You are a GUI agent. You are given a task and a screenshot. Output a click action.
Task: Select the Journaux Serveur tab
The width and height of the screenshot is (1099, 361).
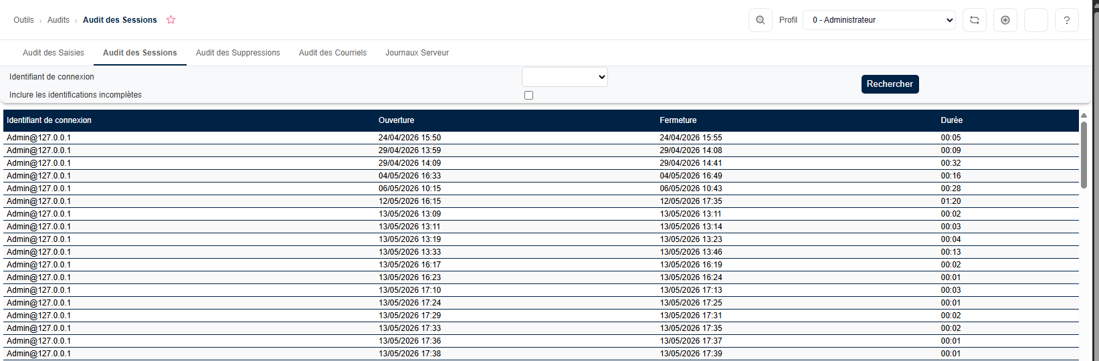(417, 53)
